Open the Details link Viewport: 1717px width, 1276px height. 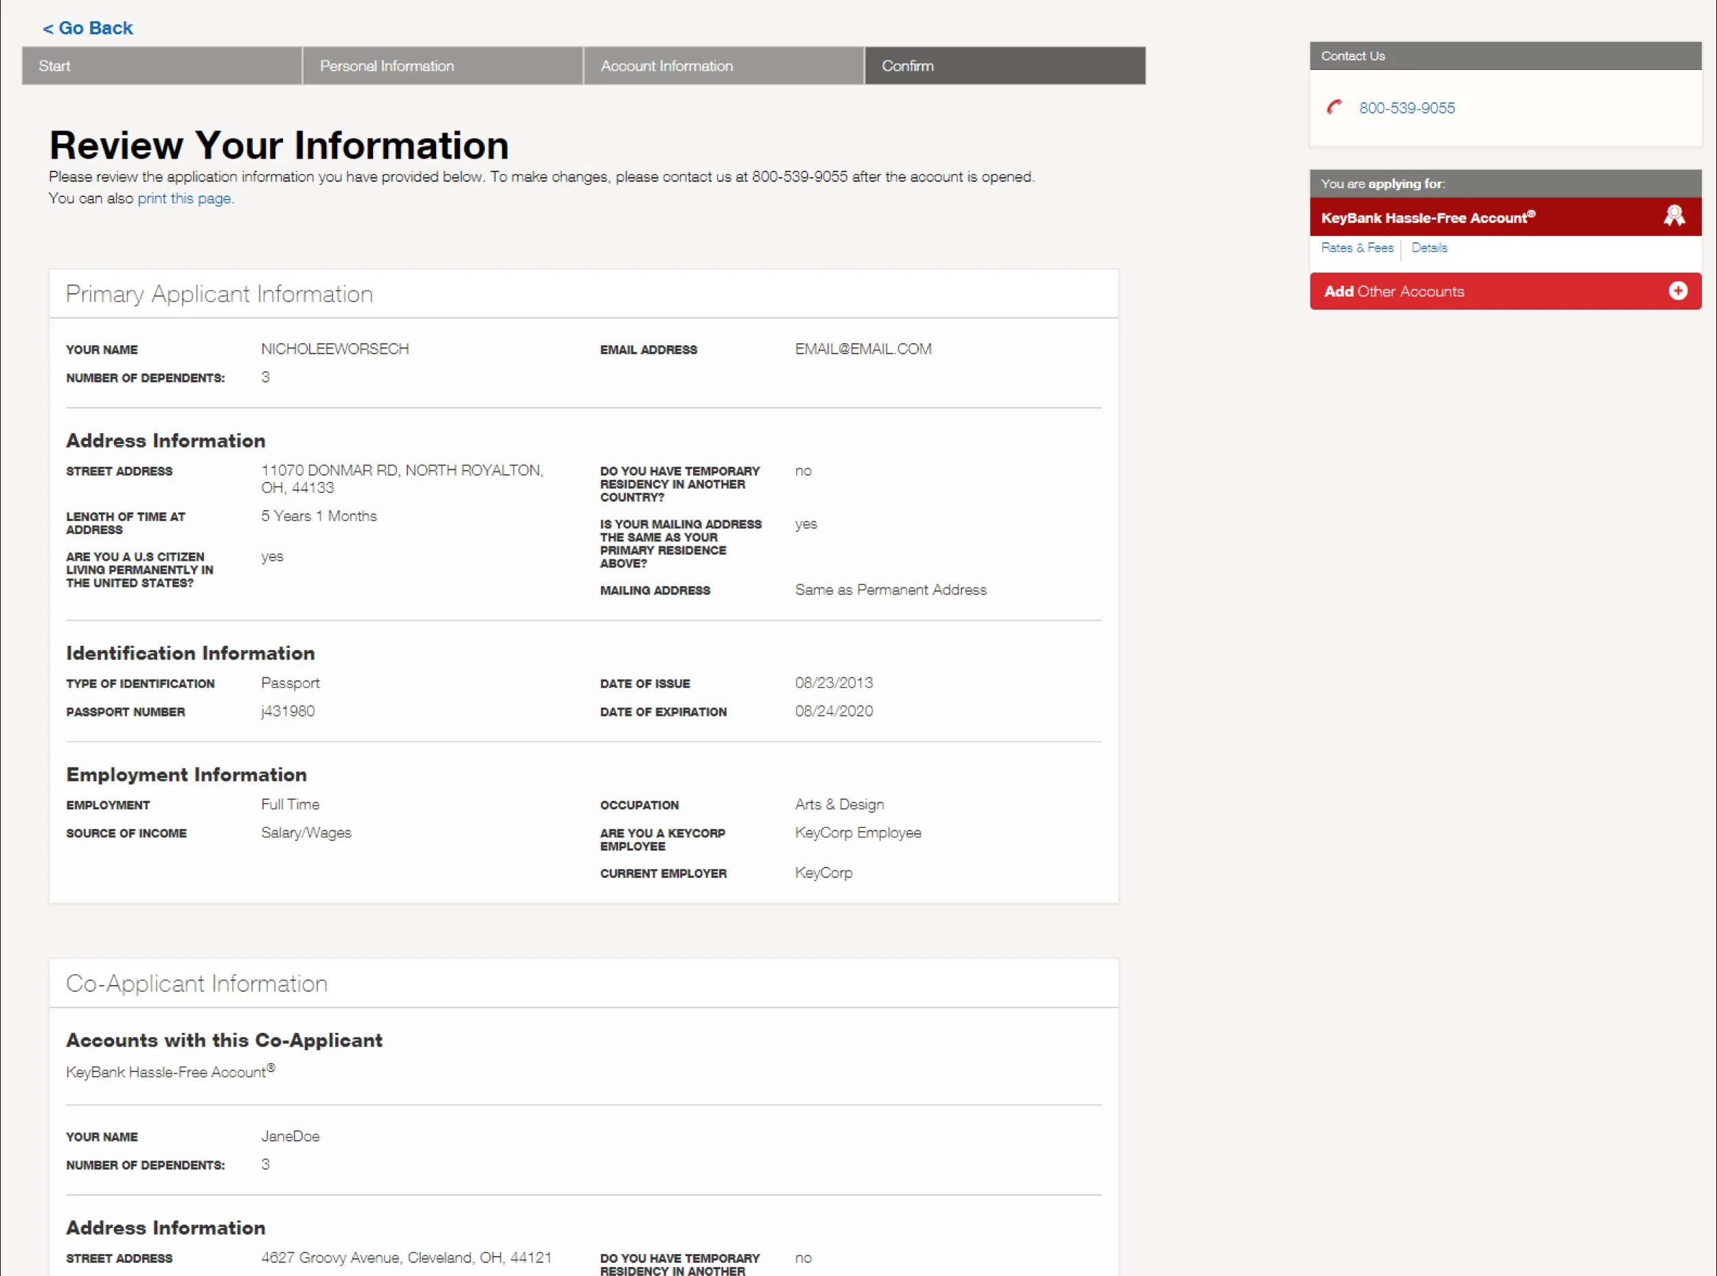click(x=1429, y=248)
